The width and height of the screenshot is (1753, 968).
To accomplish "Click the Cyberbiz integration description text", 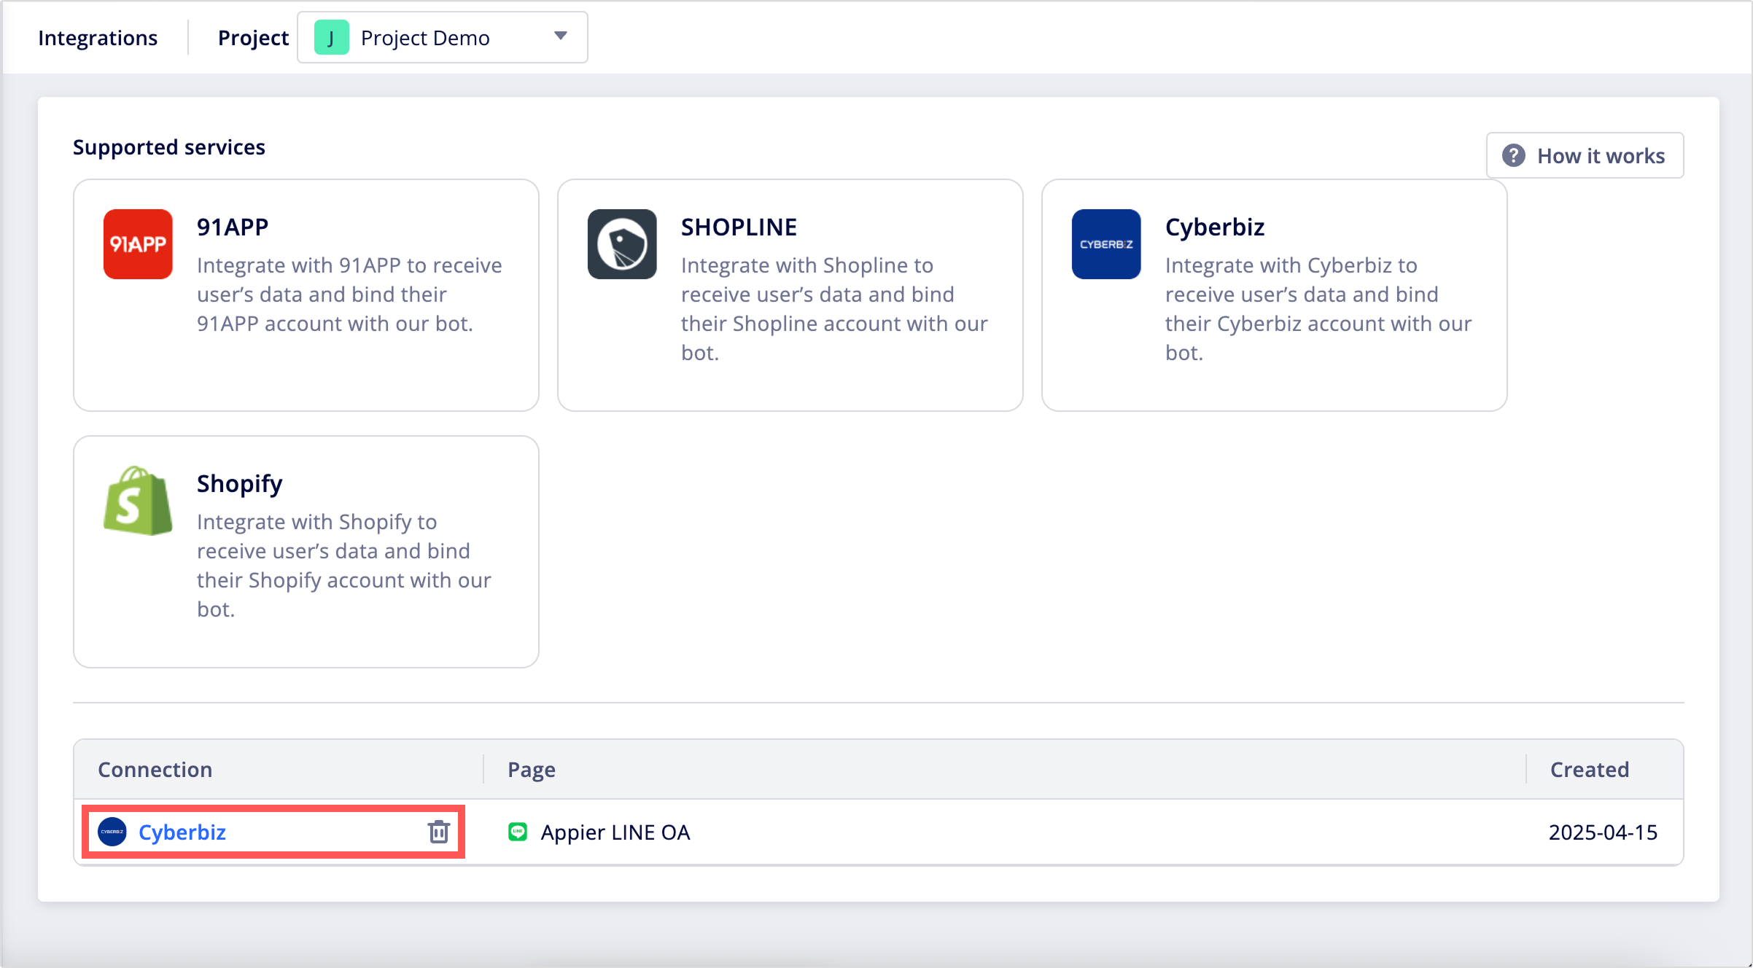I will tap(1318, 308).
